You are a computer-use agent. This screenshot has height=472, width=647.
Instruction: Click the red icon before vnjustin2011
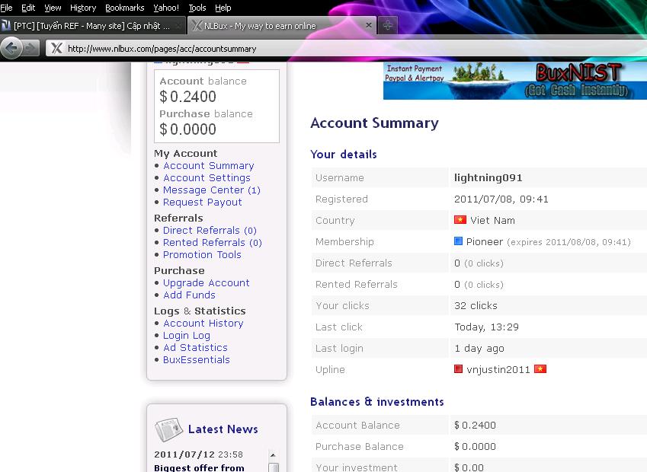coord(458,369)
